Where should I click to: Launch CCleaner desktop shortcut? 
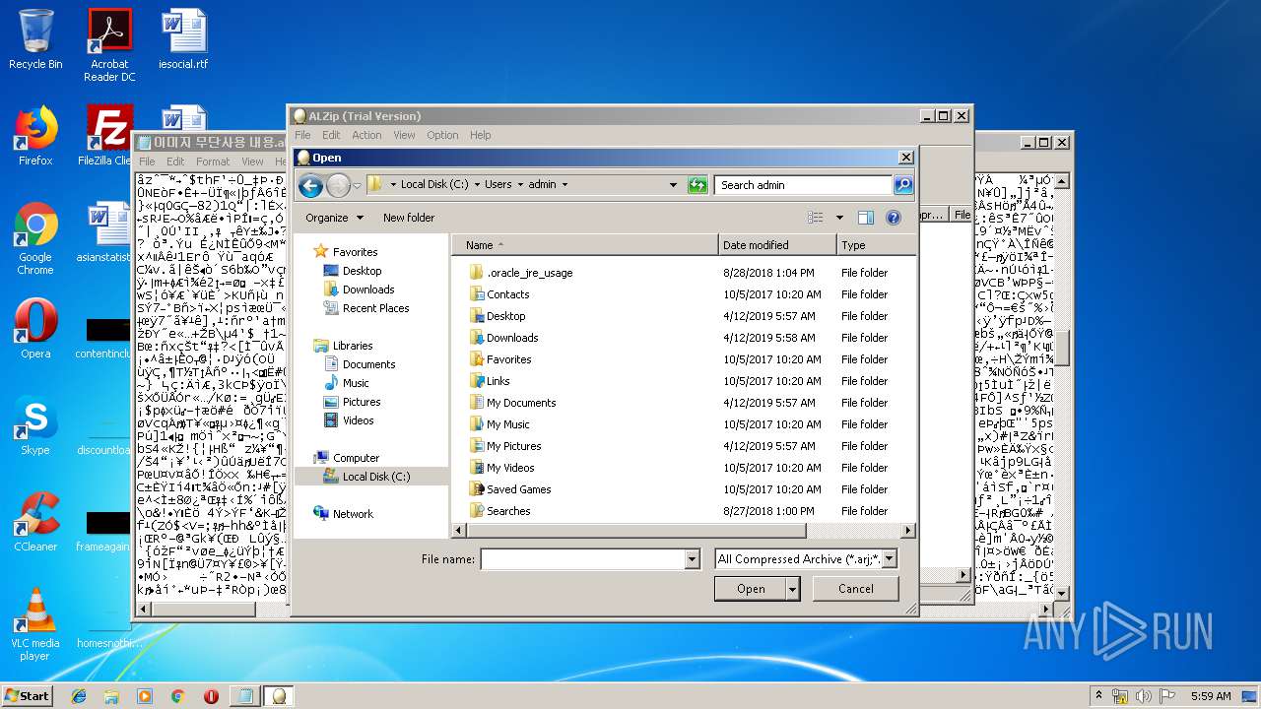35,522
